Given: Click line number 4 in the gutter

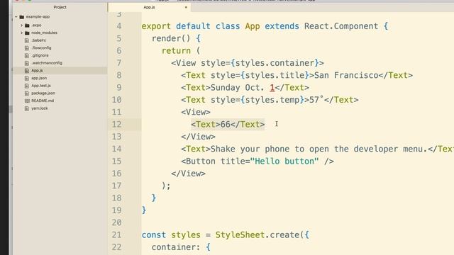Looking at the screenshot, I should (x=119, y=26).
